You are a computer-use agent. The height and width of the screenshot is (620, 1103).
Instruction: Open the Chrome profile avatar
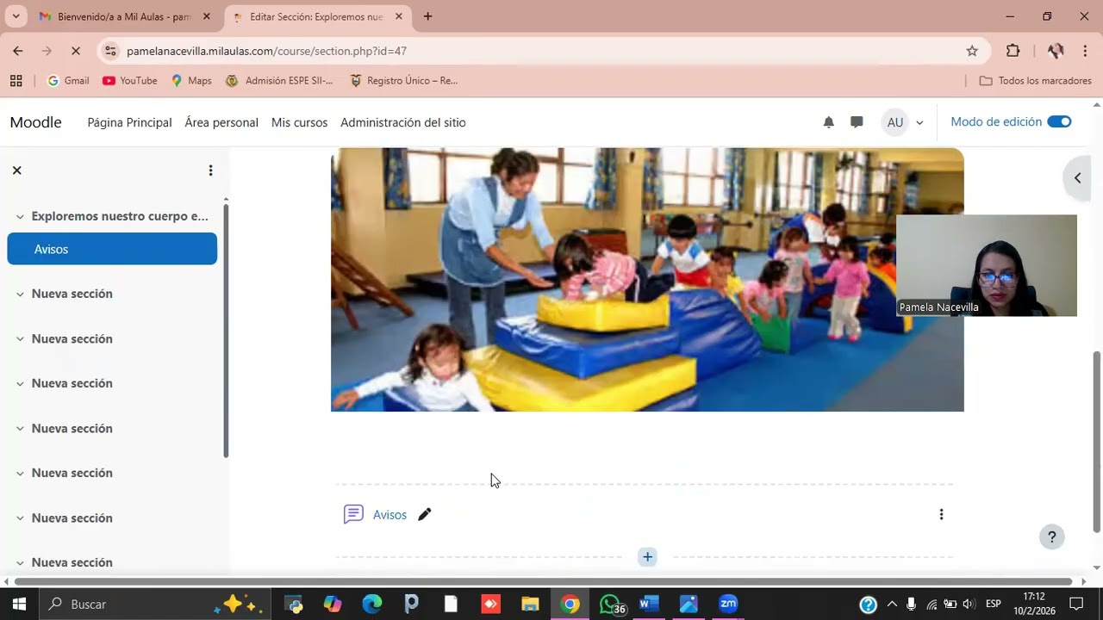pos(1056,51)
